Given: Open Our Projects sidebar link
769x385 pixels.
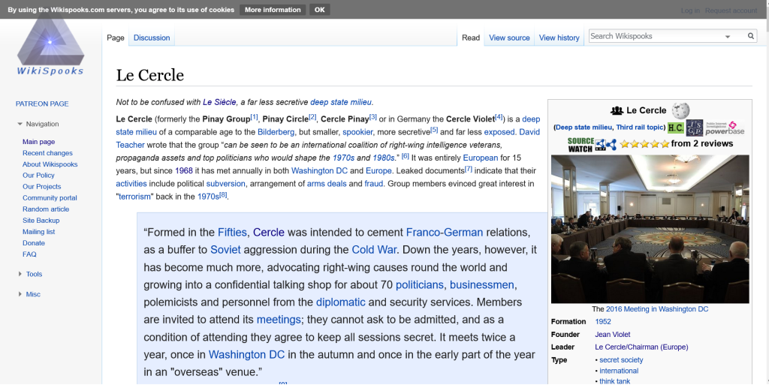Looking at the screenshot, I should coord(42,186).
